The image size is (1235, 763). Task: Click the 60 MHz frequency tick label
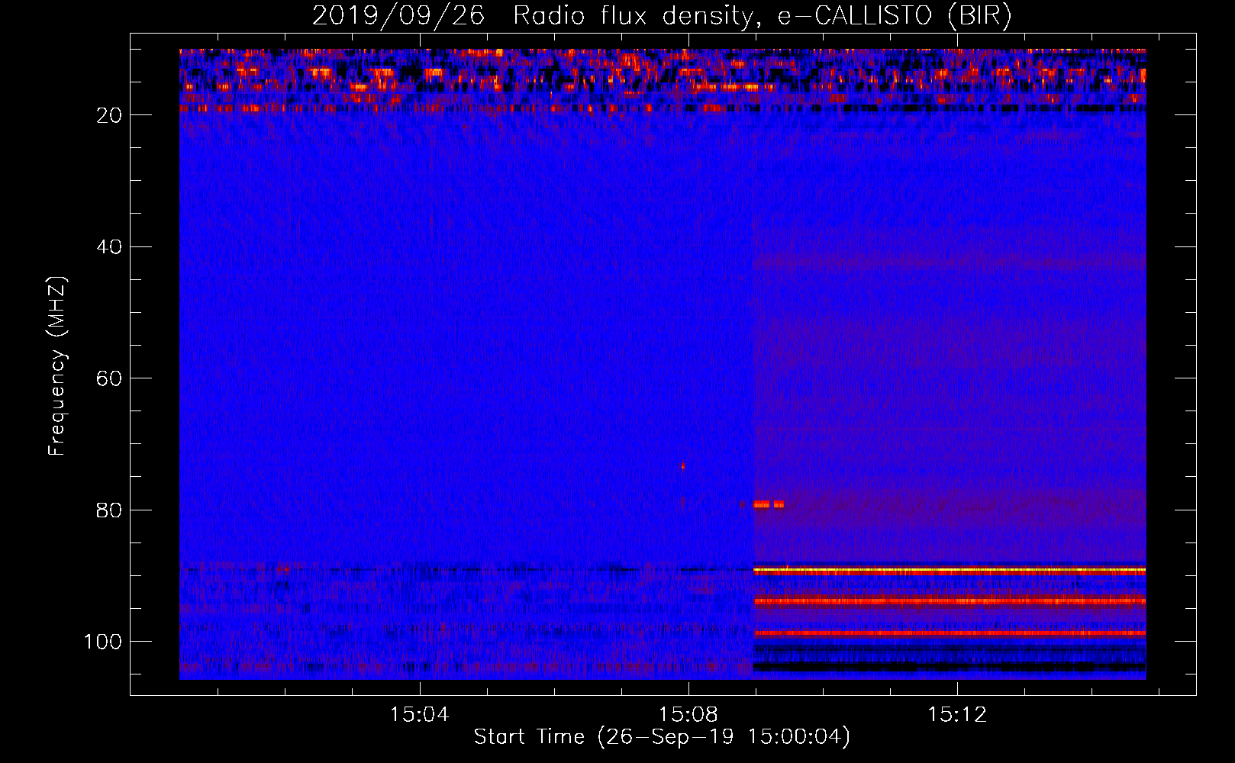(109, 378)
